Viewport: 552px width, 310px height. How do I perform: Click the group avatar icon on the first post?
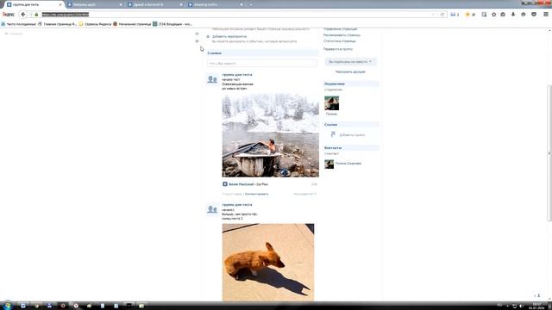[212, 79]
